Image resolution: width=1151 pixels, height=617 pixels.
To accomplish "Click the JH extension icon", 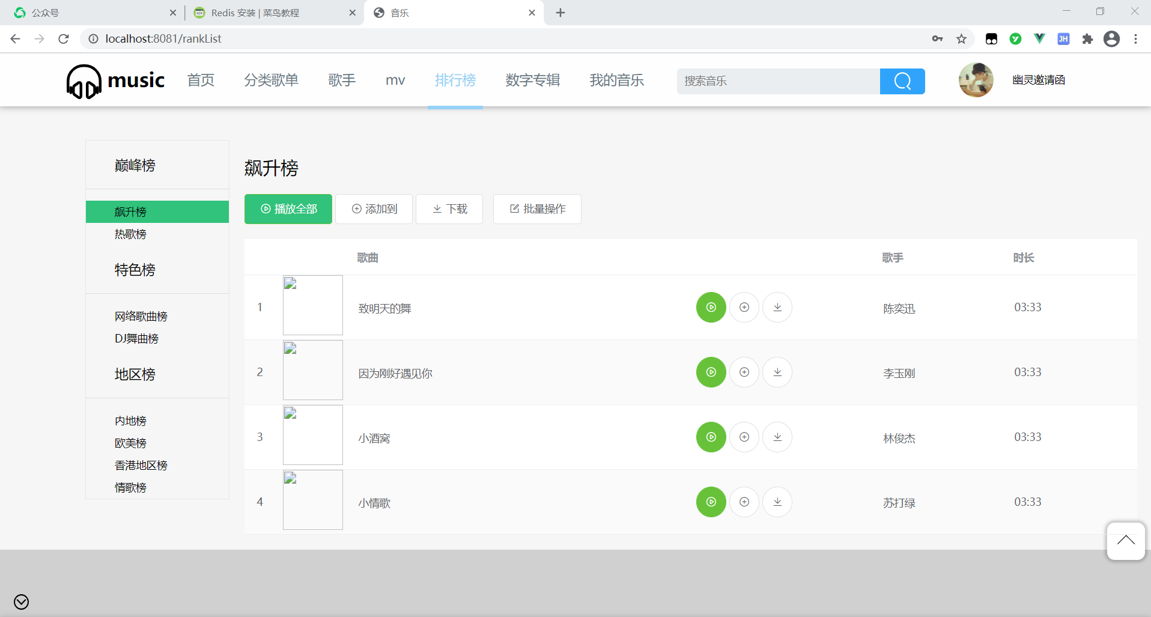I will [x=1063, y=38].
